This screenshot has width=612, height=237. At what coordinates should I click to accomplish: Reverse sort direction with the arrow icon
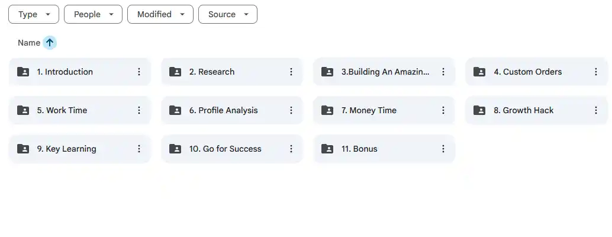(x=50, y=43)
